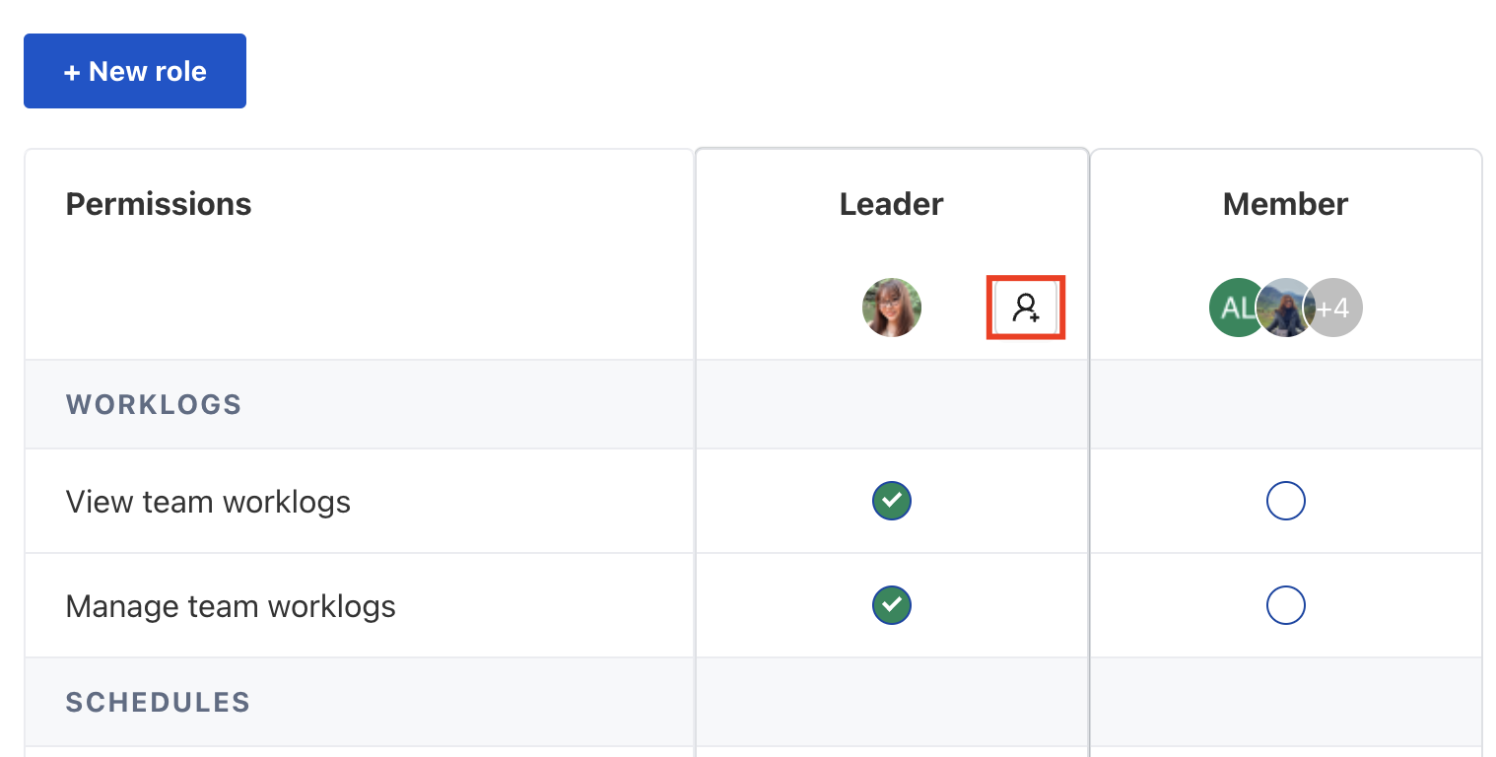Click the View team worklogs permission label
The height and width of the screenshot is (757, 1496).
pos(208,502)
